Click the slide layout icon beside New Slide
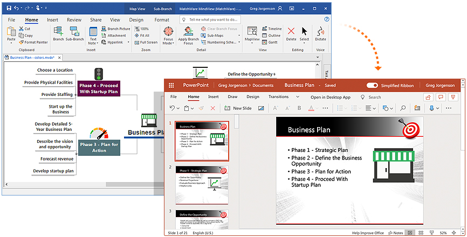 261,108
